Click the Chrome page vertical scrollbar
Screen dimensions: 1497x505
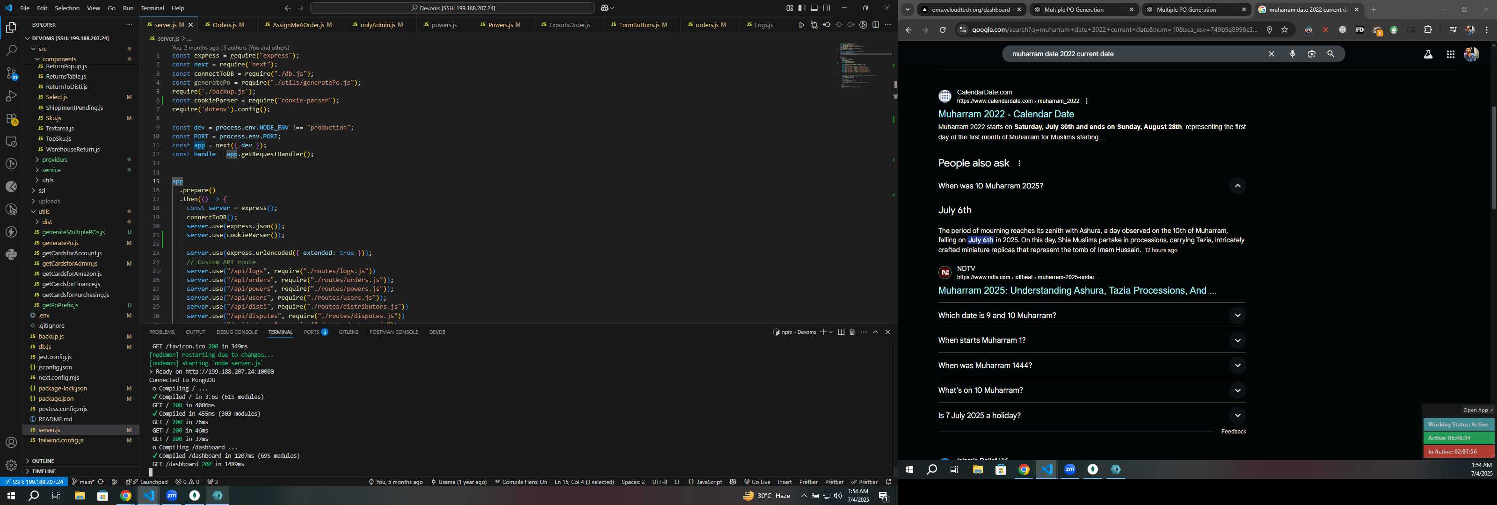pyautogui.click(x=1493, y=158)
